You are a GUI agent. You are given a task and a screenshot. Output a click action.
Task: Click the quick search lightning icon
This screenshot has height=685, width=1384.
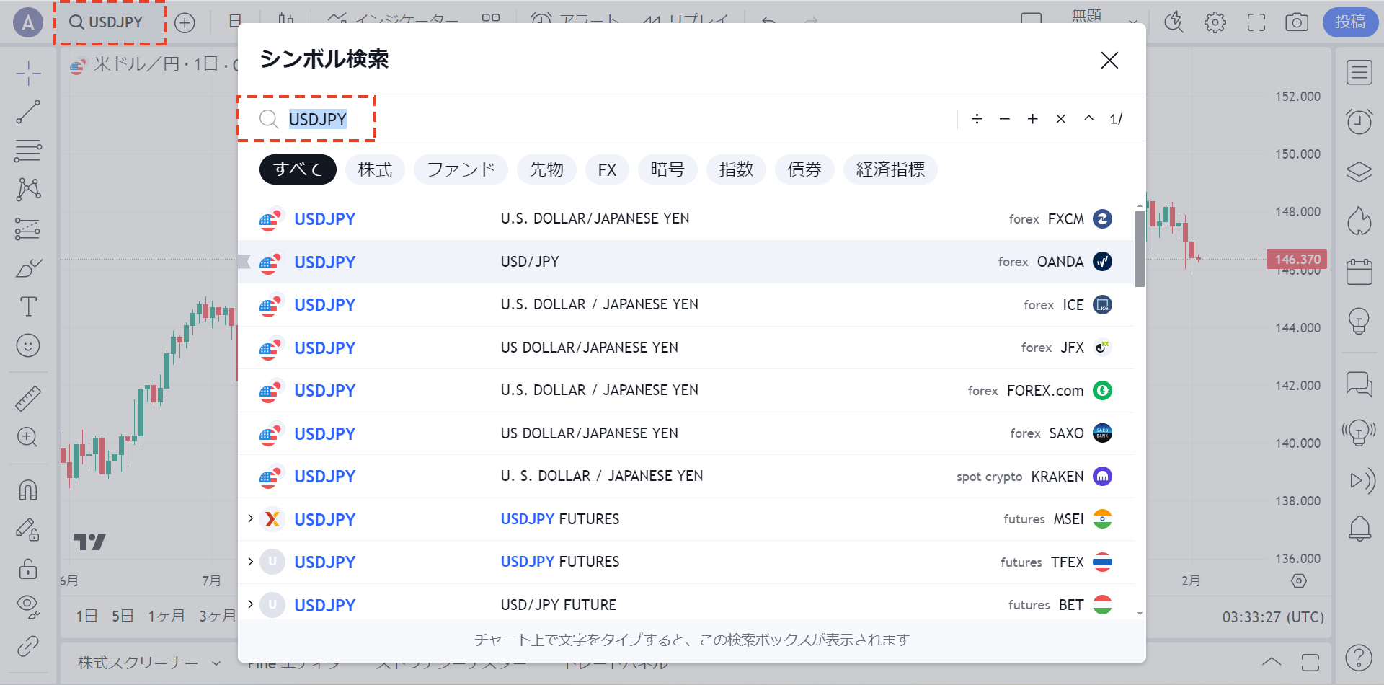(1174, 22)
